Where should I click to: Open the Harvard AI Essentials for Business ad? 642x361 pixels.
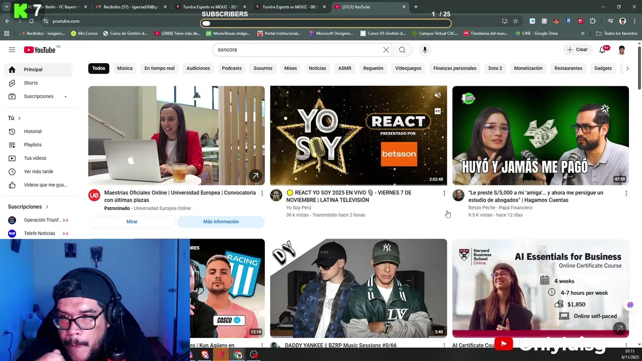(541, 288)
